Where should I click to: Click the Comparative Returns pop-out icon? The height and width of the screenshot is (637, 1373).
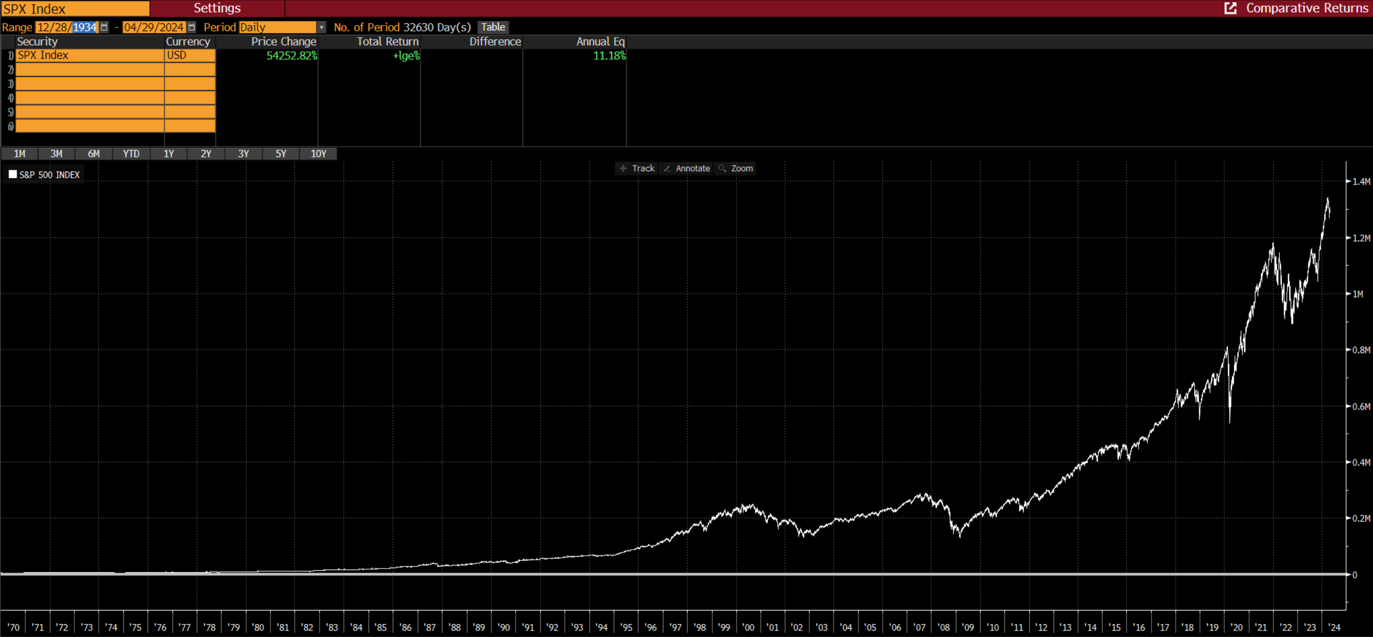(x=1231, y=8)
